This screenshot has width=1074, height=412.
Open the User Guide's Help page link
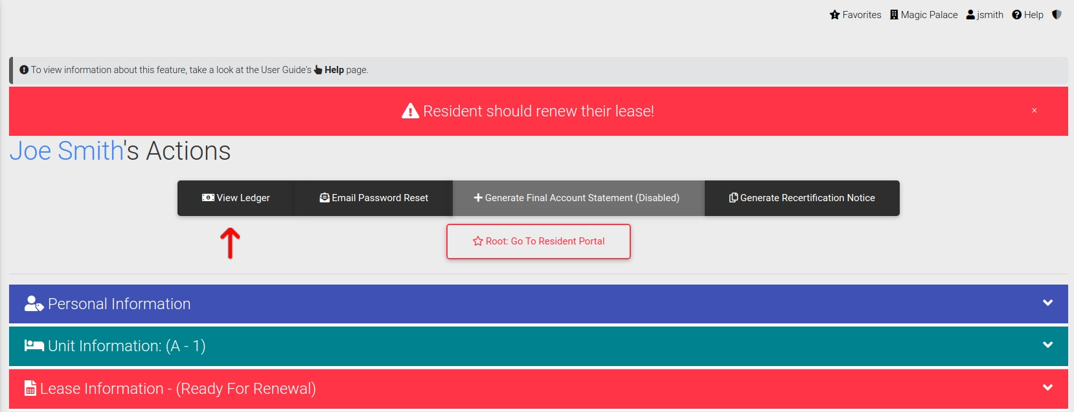[x=334, y=70]
